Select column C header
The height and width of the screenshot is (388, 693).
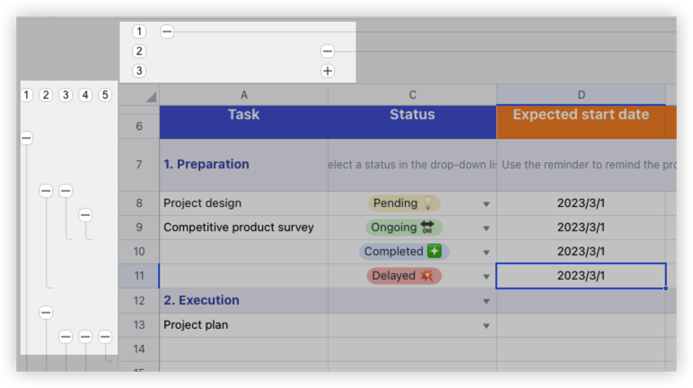click(x=412, y=95)
